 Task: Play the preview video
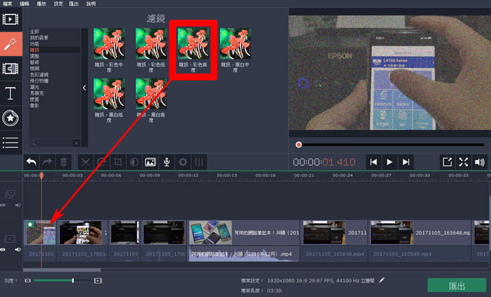[x=389, y=162]
